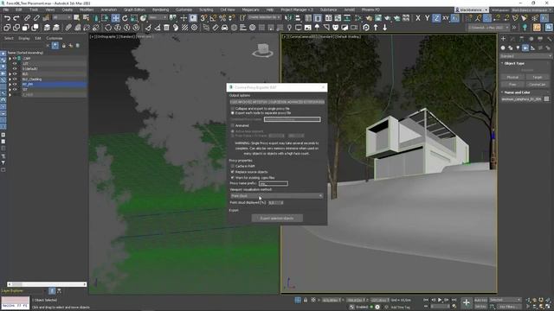Click the Physical camera button
Screen dimensions: 554x311
point(512,77)
